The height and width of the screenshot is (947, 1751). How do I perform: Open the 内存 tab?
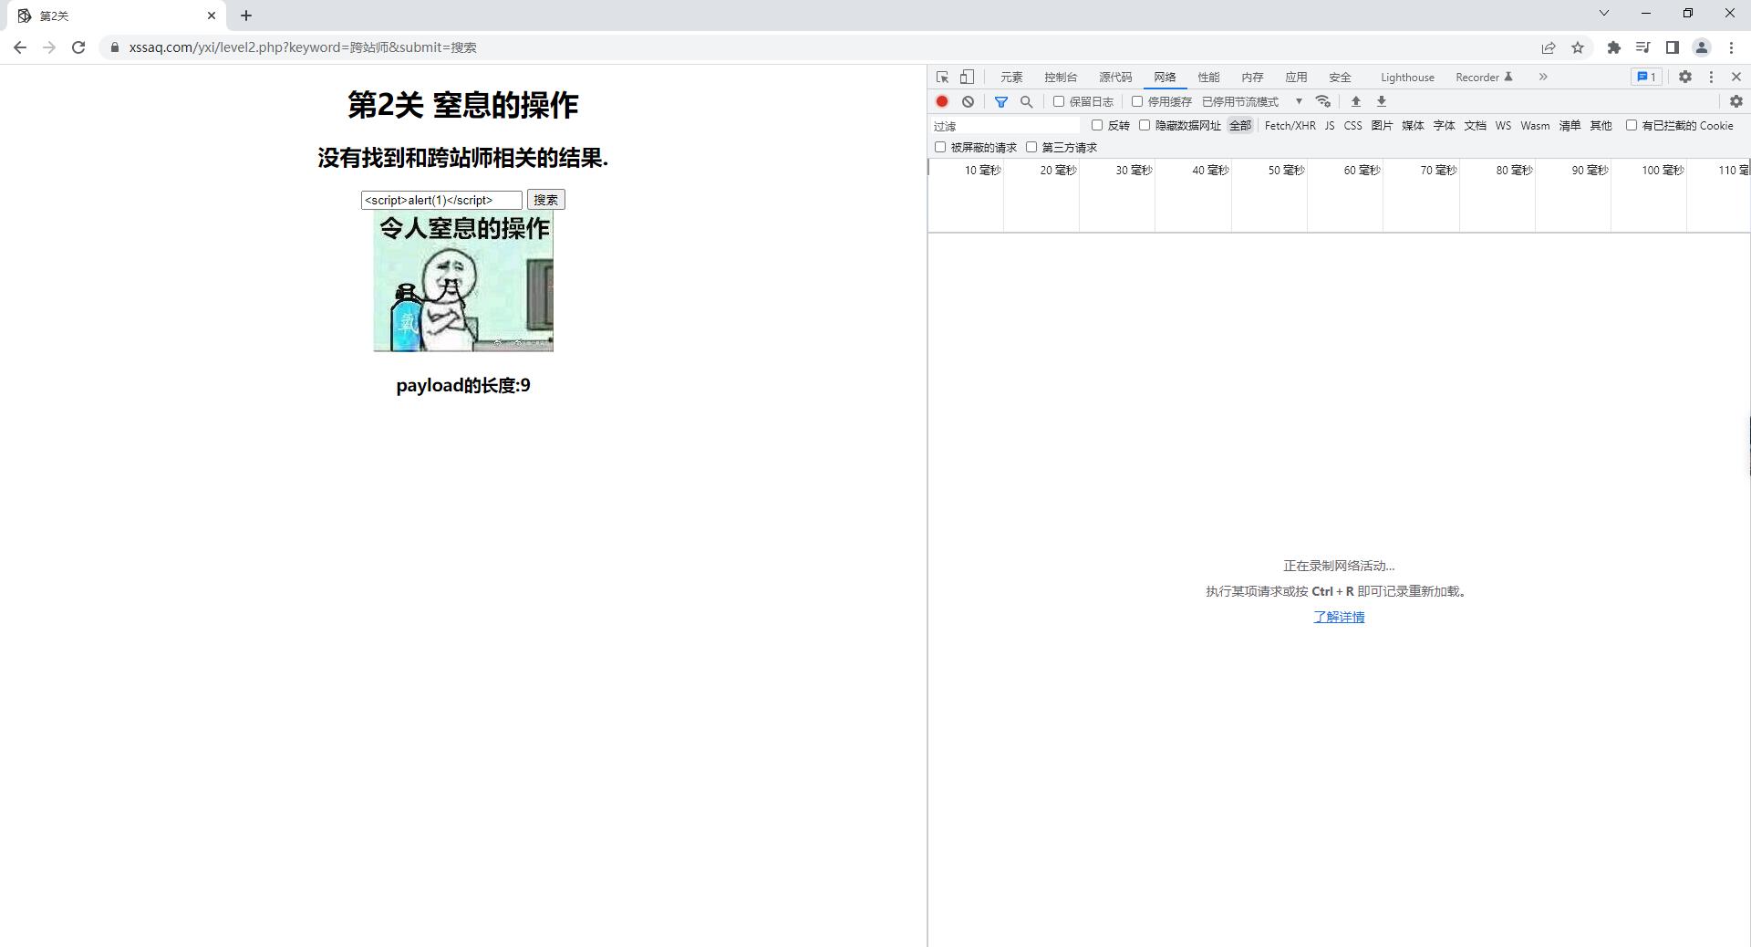click(x=1252, y=78)
